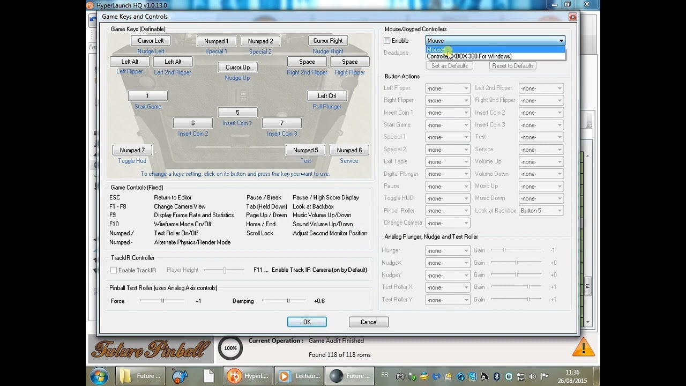Open the blank document taskbar icon

pos(208,376)
